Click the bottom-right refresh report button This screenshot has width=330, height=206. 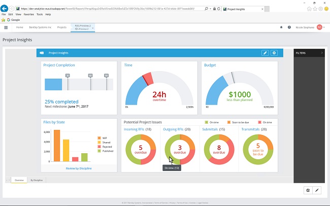(x=308, y=190)
